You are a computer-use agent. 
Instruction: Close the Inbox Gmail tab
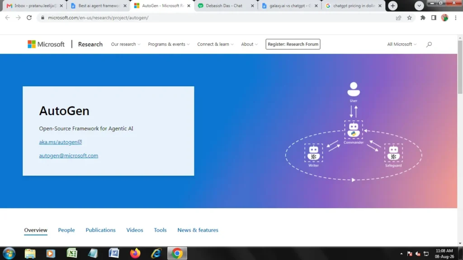(61, 5)
